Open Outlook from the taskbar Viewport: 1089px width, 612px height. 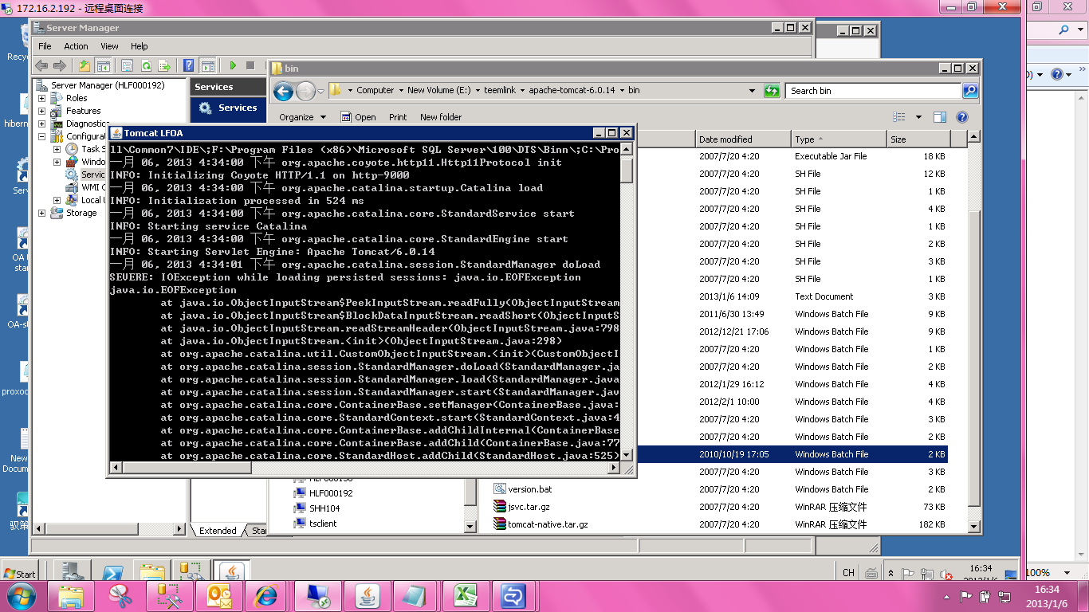[219, 595]
